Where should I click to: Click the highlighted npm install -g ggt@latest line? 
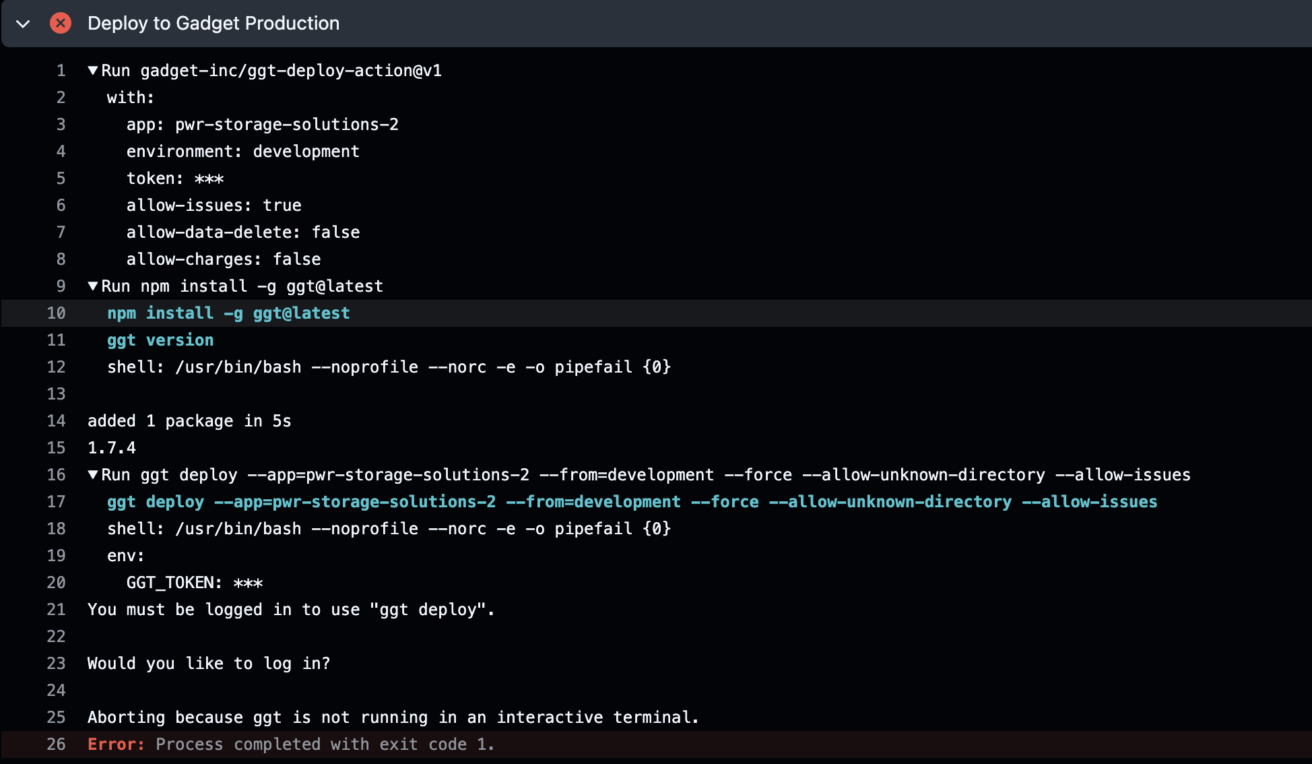coord(228,313)
